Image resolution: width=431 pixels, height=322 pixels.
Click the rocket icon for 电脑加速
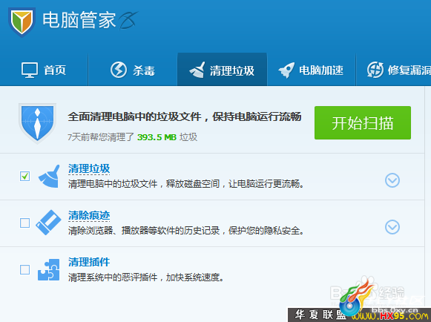(286, 70)
